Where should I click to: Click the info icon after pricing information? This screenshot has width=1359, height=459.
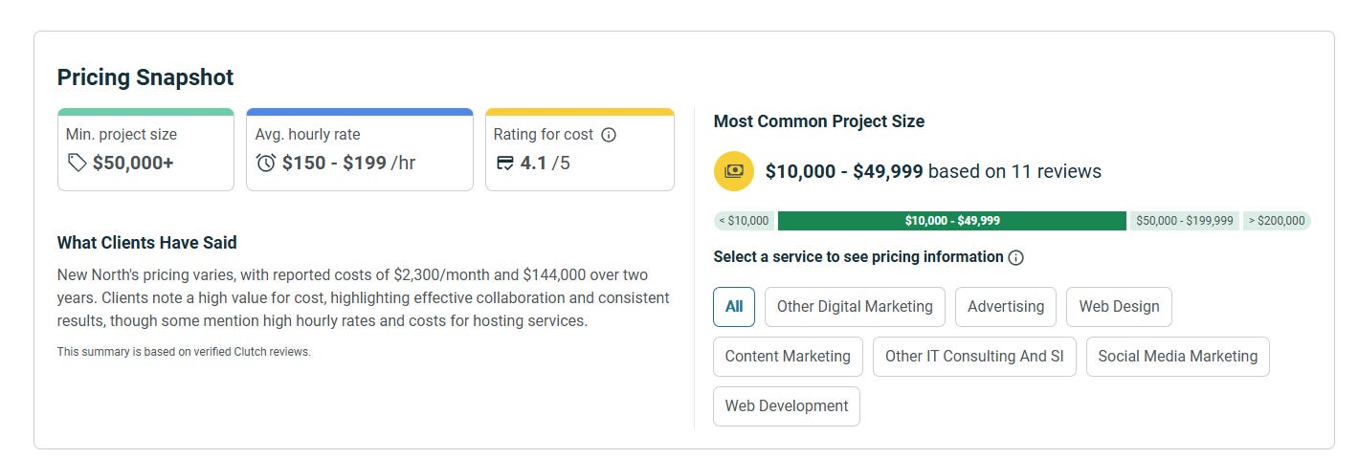tap(1016, 257)
